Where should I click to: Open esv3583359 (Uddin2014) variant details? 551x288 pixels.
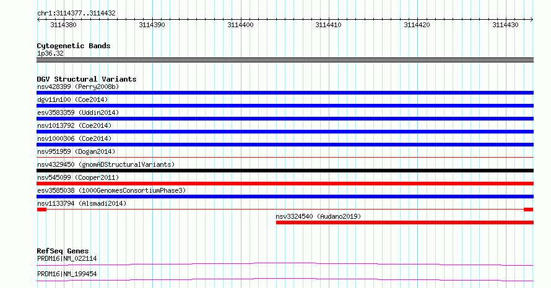(x=78, y=112)
